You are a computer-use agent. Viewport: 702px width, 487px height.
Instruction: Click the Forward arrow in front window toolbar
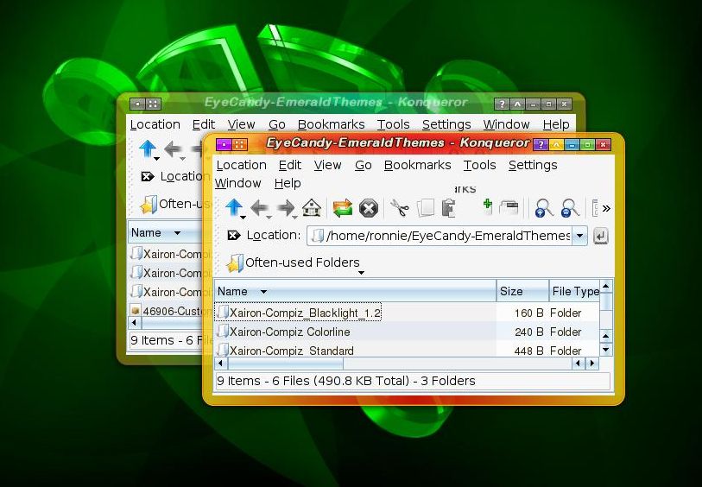pyautogui.click(x=286, y=208)
